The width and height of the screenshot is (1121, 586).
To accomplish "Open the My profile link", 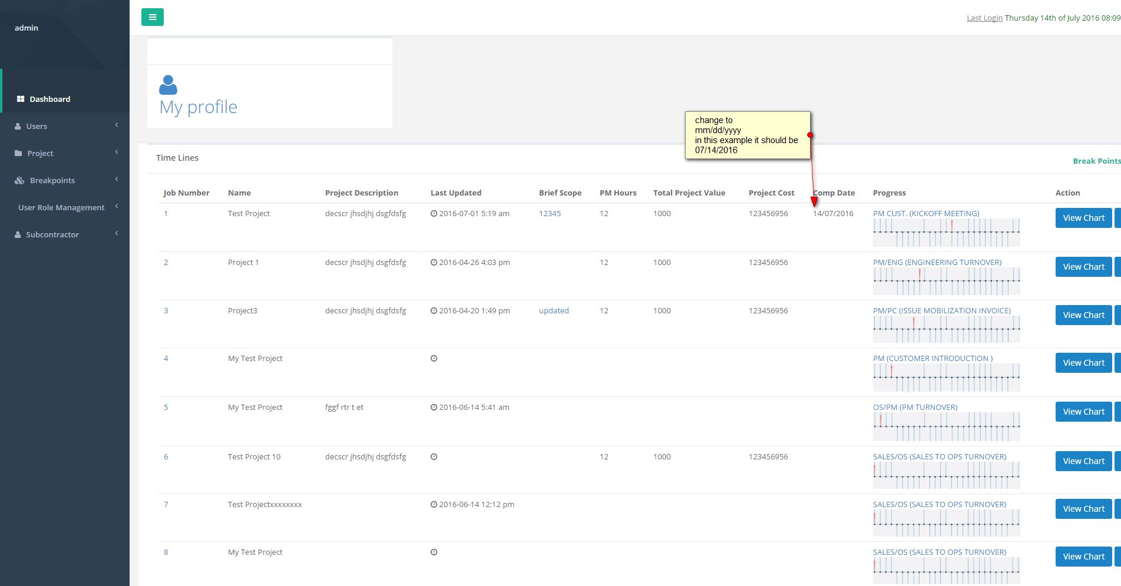I will pyautogui.click(x=199, y=107).
